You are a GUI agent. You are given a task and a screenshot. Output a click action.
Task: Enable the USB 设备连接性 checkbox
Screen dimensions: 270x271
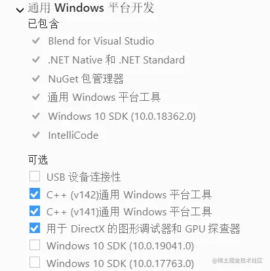35,176
